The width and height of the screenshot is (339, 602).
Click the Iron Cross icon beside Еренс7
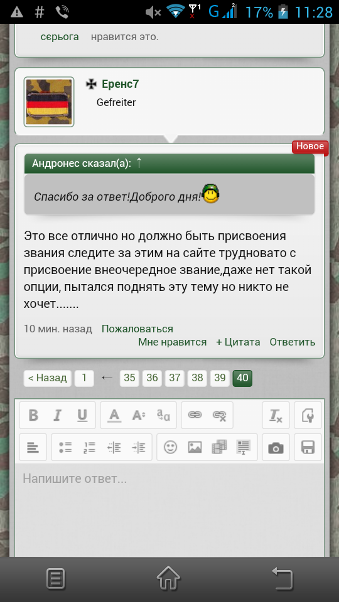click(92, 84)
